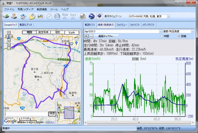Click the overview minimap thumbnail

(69, 112)
